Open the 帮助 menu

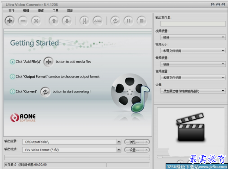70,11
